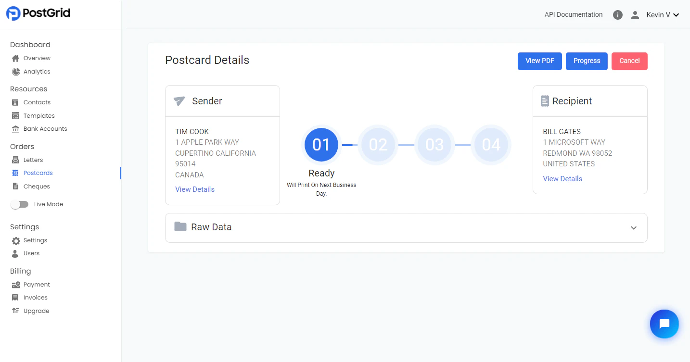690x362 pixels.
Task: Click the View PDF button
Action: [539, 61]
